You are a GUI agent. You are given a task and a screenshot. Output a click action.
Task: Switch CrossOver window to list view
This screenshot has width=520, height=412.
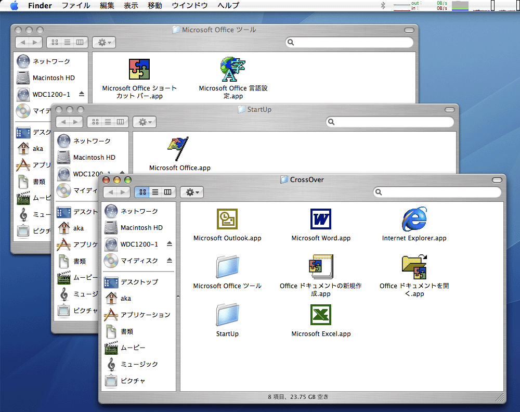(x=155, y=192)
